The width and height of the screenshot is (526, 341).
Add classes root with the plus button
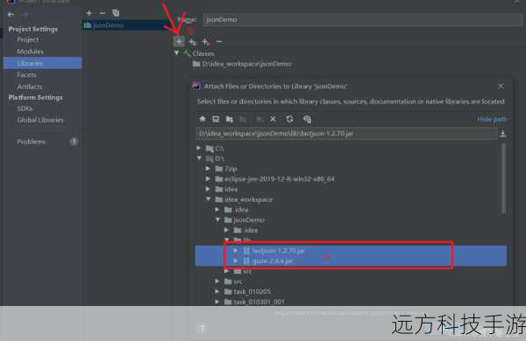point(179,42)
